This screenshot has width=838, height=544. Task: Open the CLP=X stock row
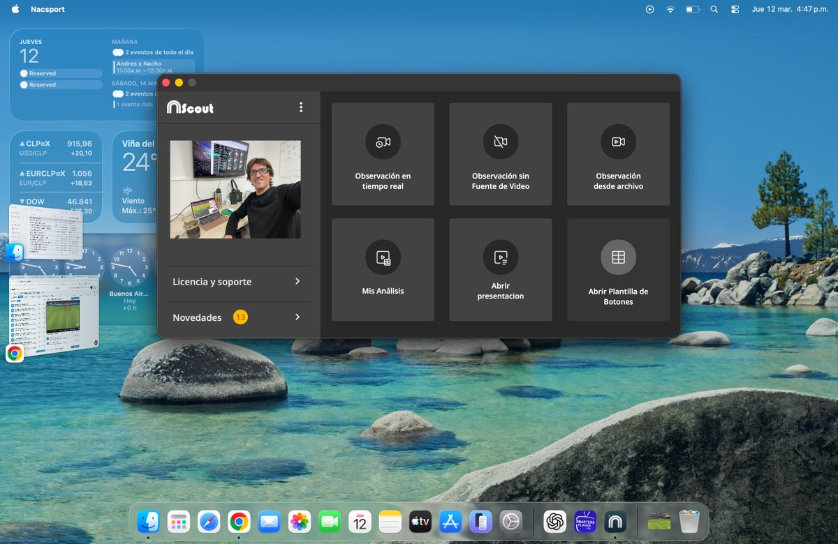coord(56,148)
